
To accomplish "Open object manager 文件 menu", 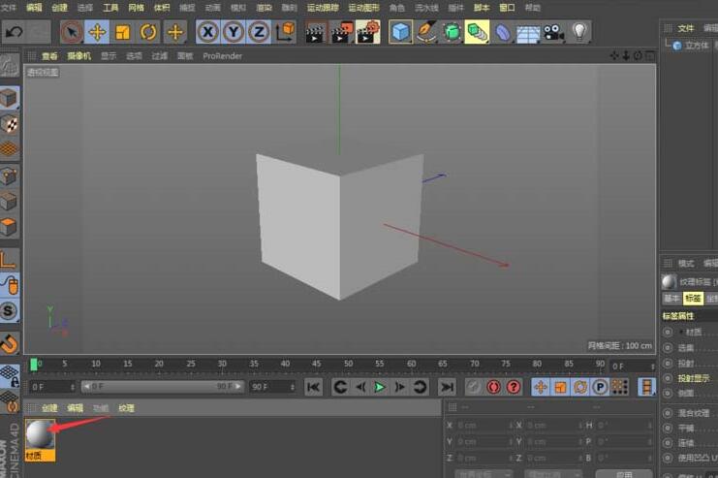I will tap(685, 28).
